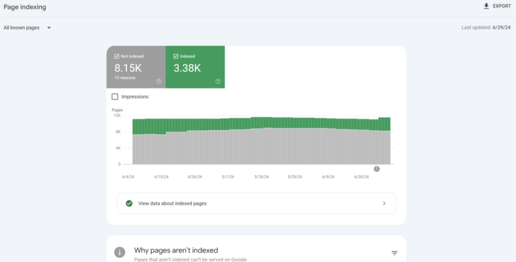This screenshot has width=516, height=262.
Task: Click the 5/29/24 date axis label
Action: tap(294, 177)
